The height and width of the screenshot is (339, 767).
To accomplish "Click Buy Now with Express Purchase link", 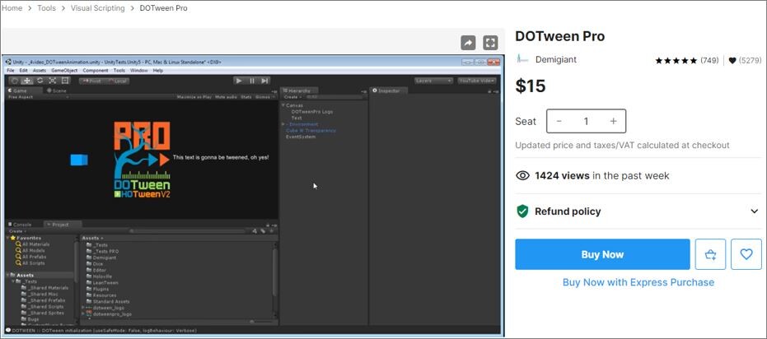I will click(x=638, y=282).
